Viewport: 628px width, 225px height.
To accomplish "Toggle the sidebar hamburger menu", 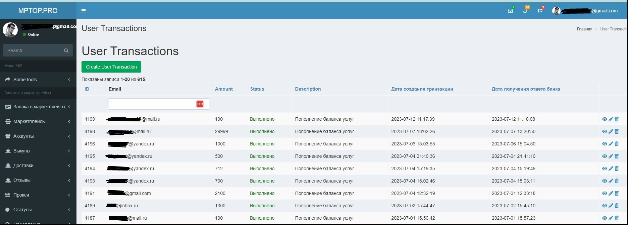I will click(84, 11).
